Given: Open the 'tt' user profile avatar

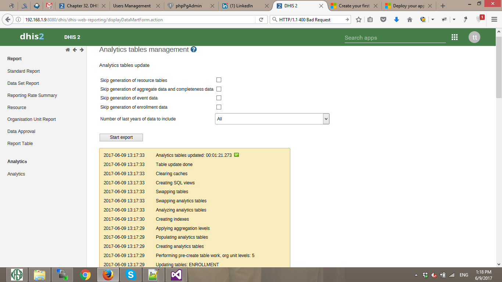Looking at the screenshot, I should pos(474,37).
